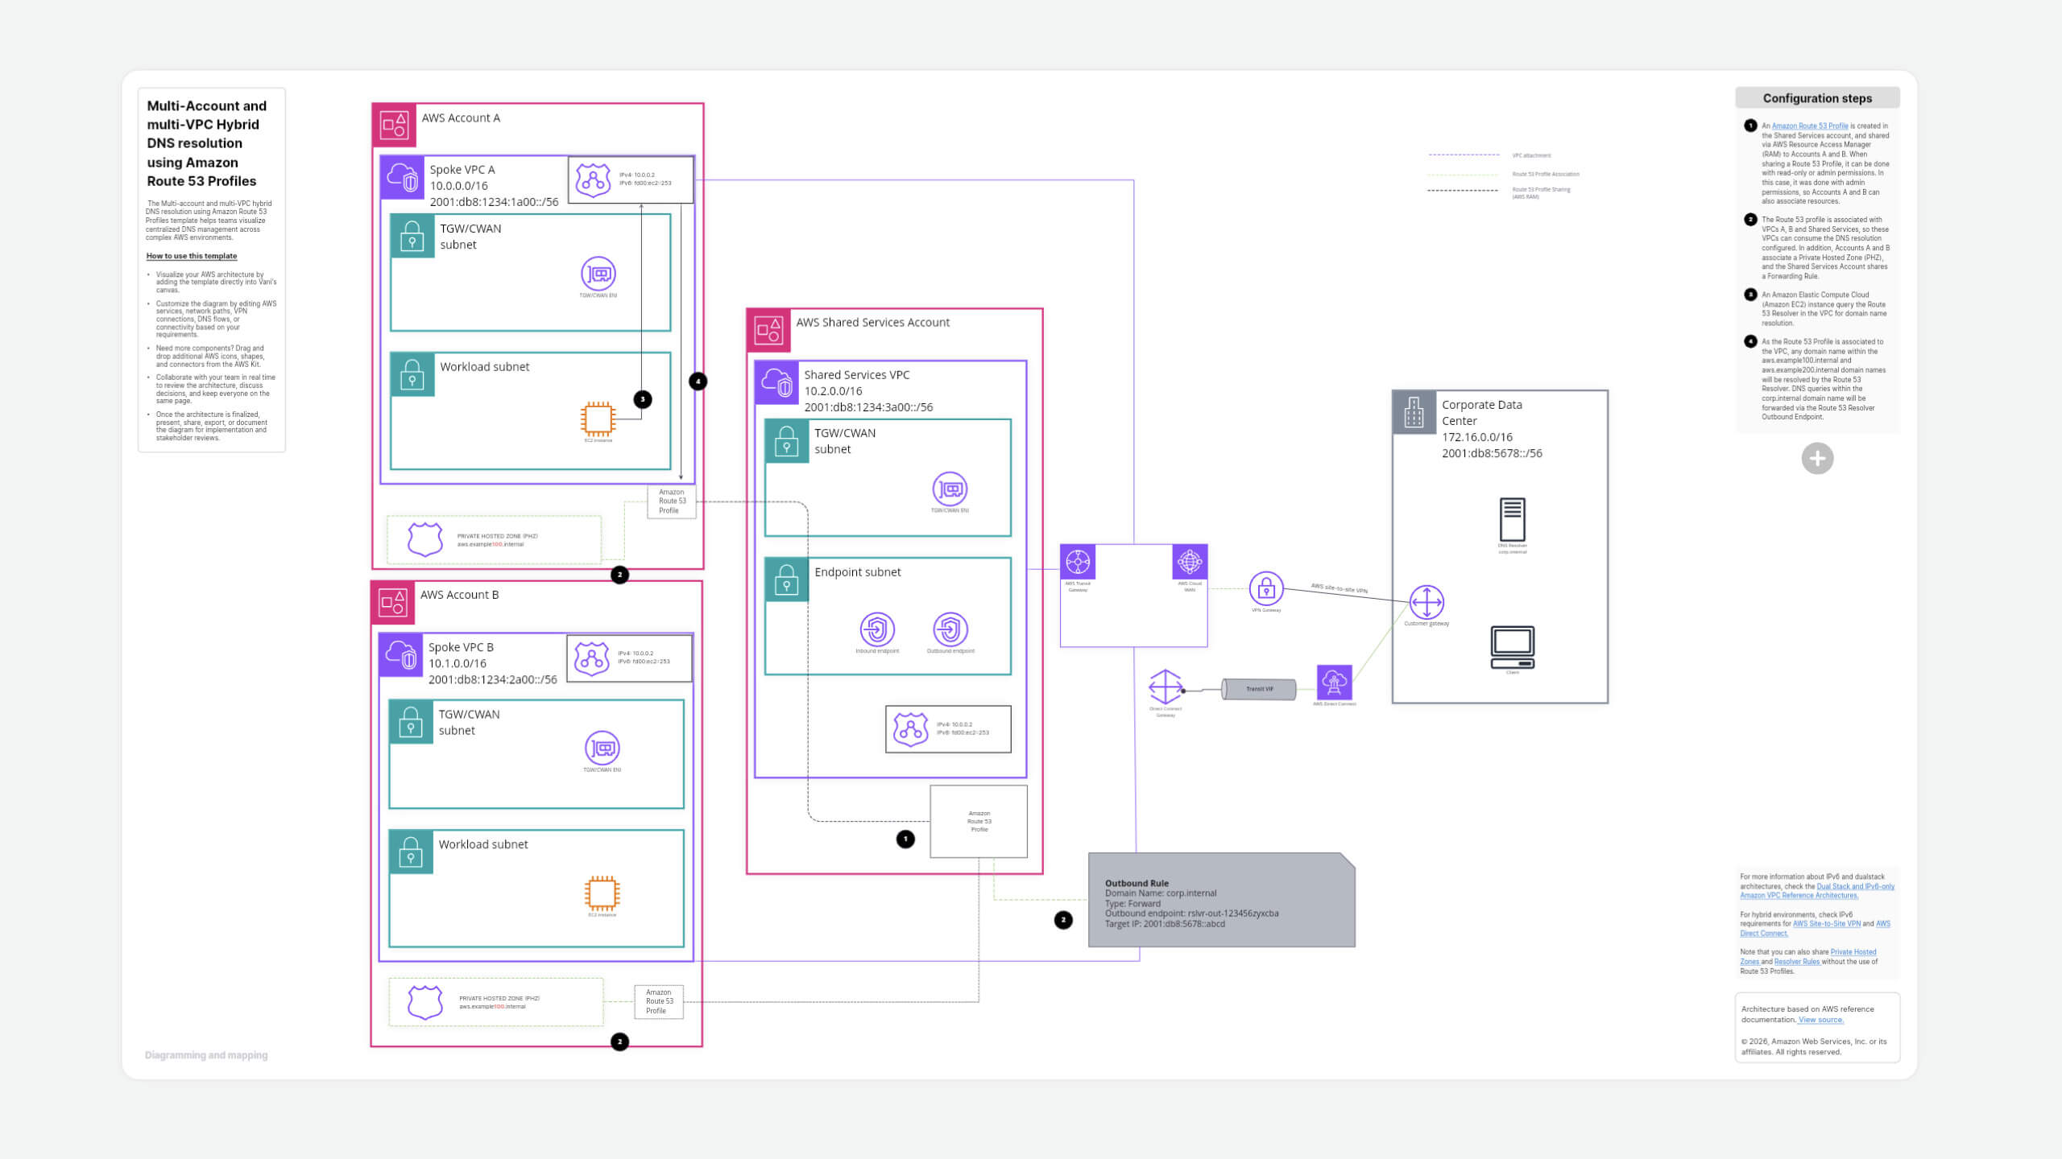Select the Amazon Route 53 Profile box in Account B
2062x1159 pixels.
point(659,1002)
